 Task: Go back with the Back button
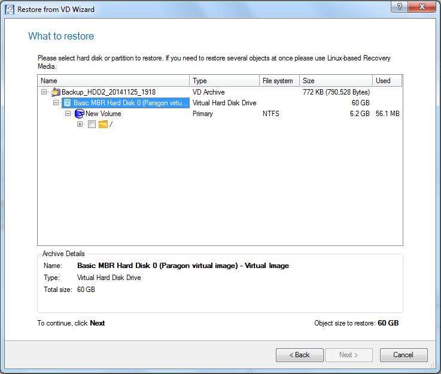pyautogui.click(x=300, y=355)
